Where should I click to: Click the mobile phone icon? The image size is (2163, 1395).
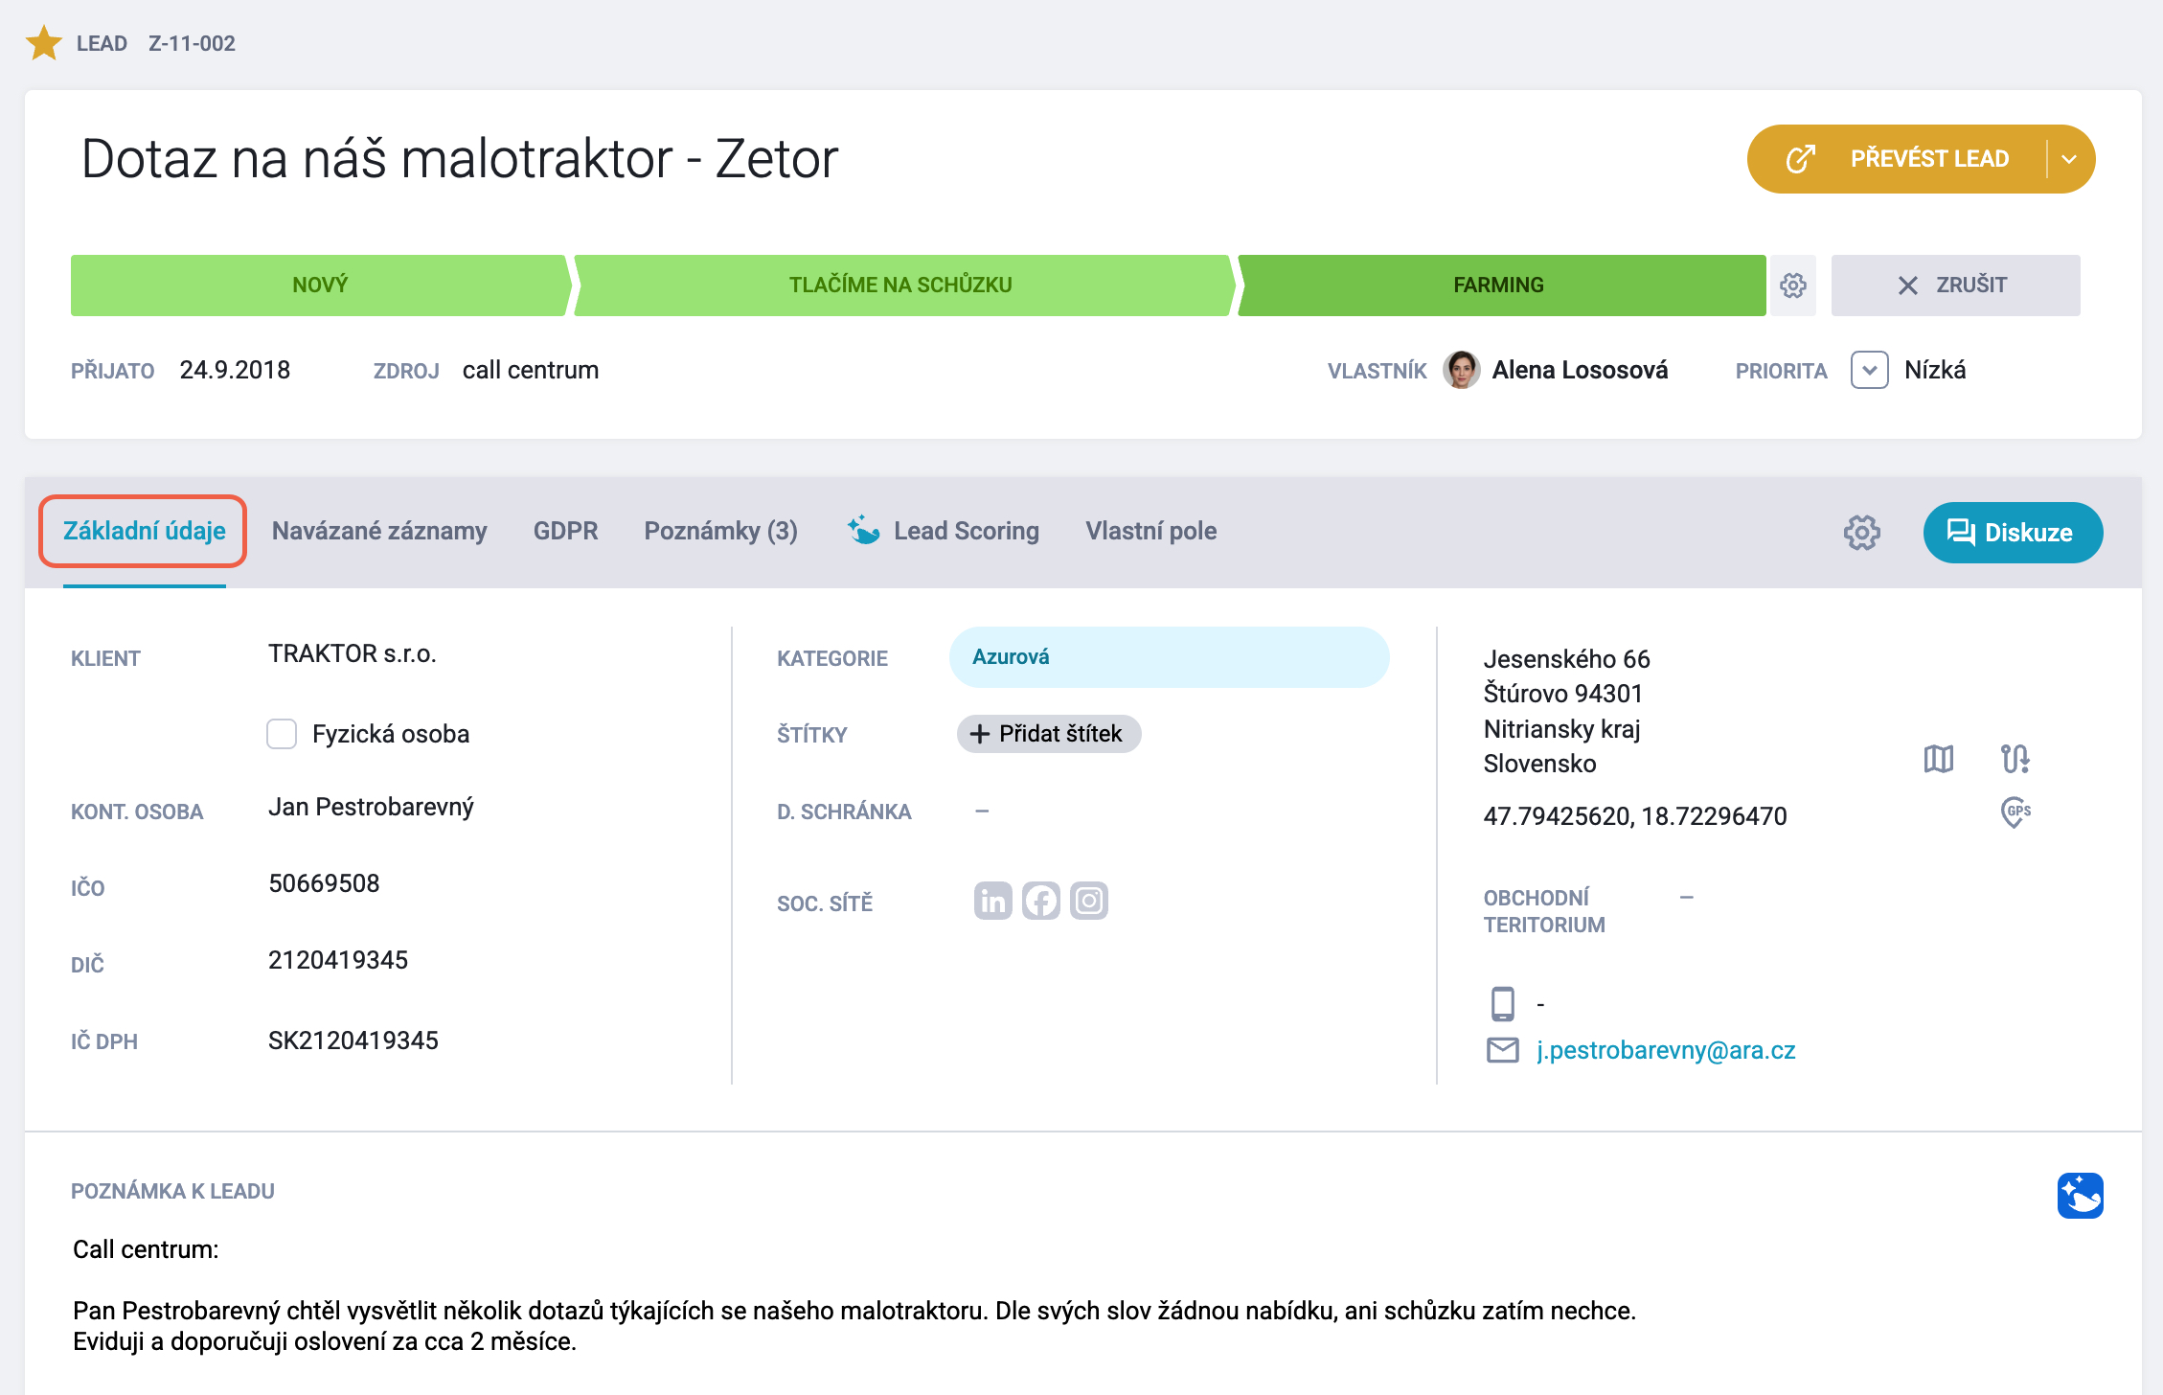coord(1503,1004)
